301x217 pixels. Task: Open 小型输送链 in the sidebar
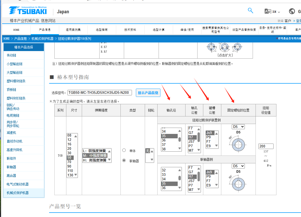[24, 64]
